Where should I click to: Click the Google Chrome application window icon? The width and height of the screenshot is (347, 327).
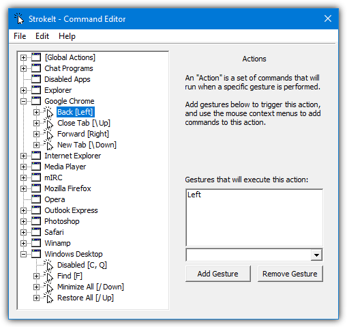point(36,101)
